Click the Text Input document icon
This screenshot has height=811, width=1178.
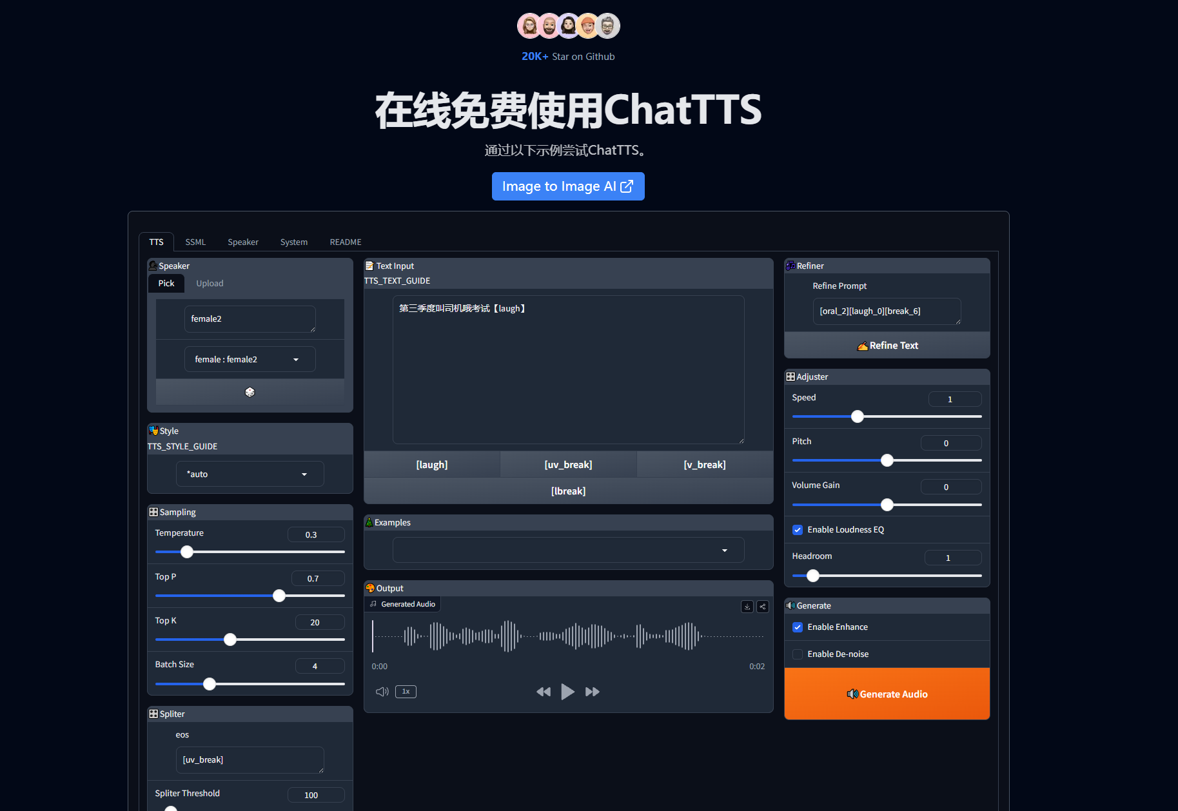pyautogui.click(x=369, y=266)
